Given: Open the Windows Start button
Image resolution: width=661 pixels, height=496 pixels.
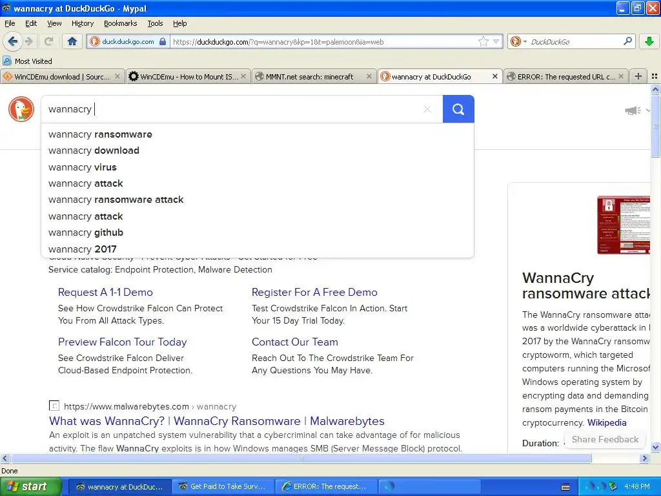Looking at the screenshot, I should pos(30,487).
